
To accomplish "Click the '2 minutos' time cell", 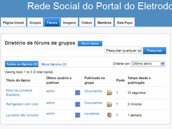I will point(134,104).
